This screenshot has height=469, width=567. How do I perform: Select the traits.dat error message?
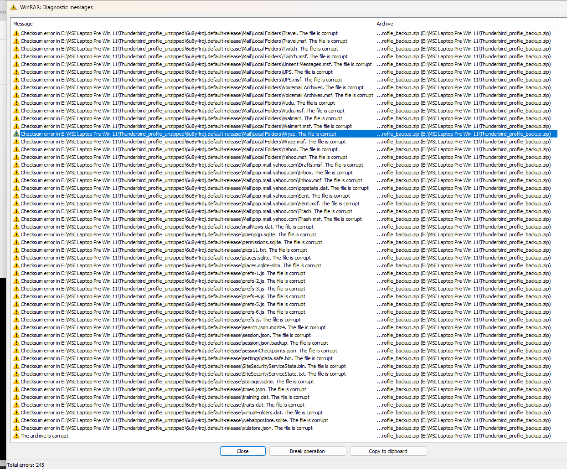(x=162, y=405)
